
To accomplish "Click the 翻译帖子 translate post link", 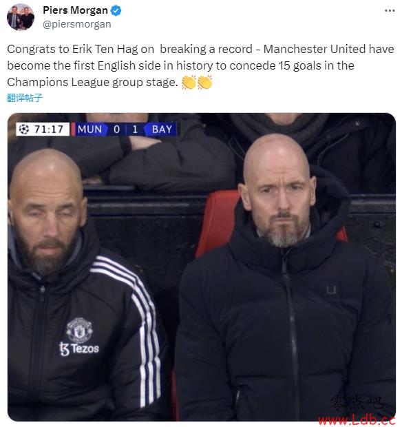I will point(25,98).
